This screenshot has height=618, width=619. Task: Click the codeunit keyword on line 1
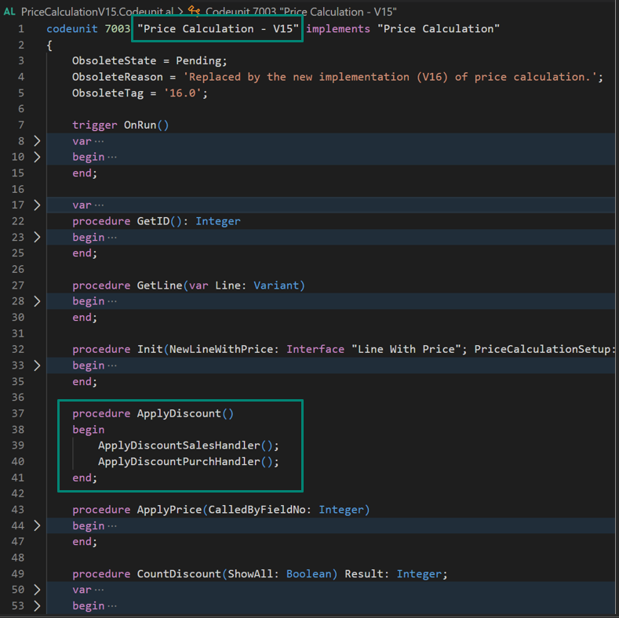[x=72, y=29]
